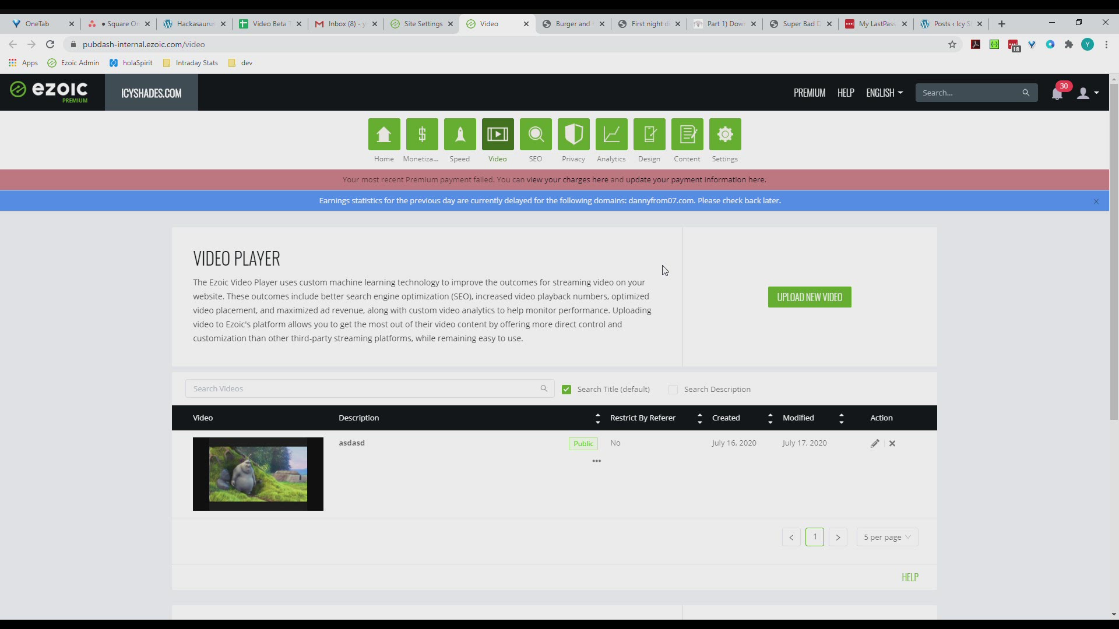This screenshot has width=1119, height=629.
Task: Open the browser Extensions puzzle icon
Action: pyautogui.click(x=1069, y=44)
